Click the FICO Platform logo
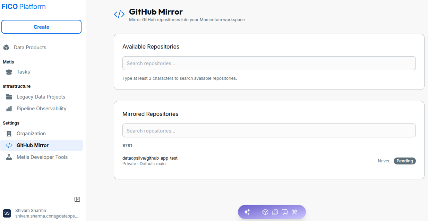This screenshot has height=221, width=428. pyautogui.click(x=24, y=7)
